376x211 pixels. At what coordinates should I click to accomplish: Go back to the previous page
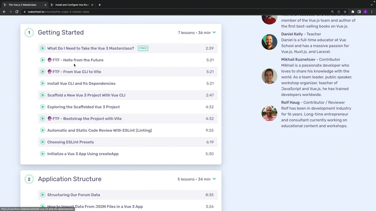pos(4,12)
